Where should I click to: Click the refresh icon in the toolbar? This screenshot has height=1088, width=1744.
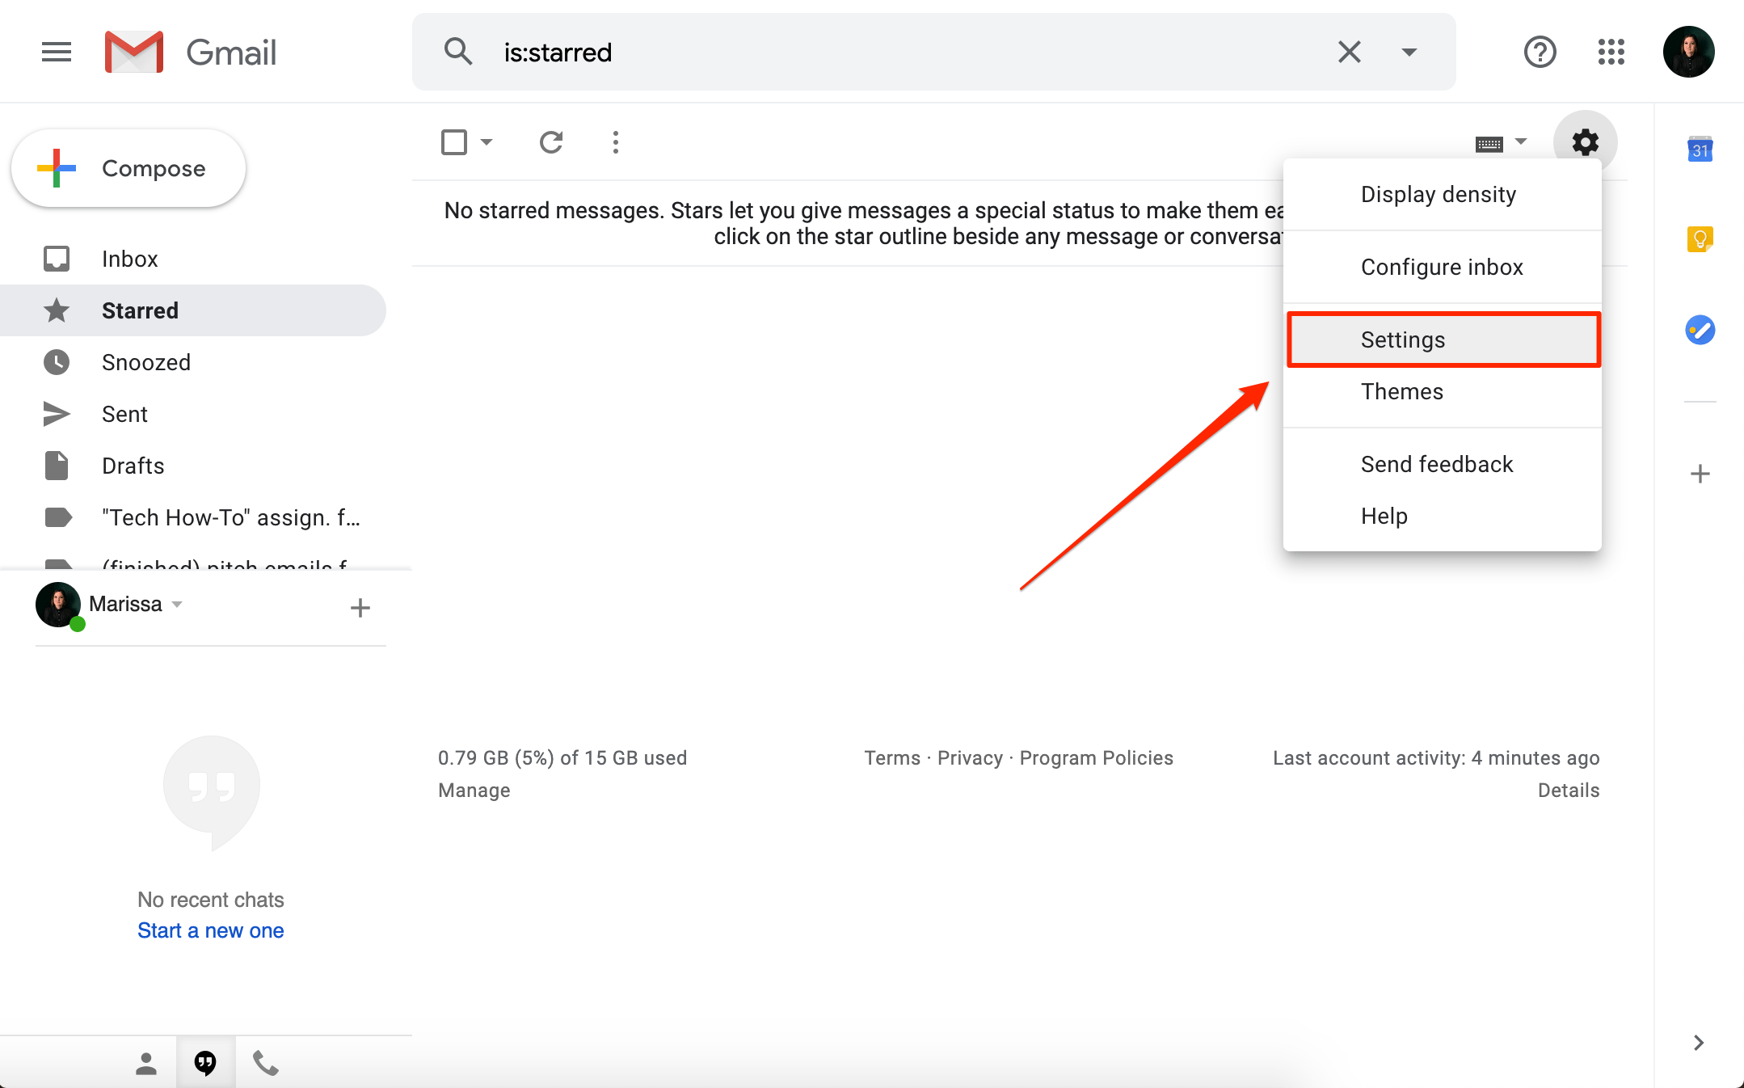(x=551, y=142)
